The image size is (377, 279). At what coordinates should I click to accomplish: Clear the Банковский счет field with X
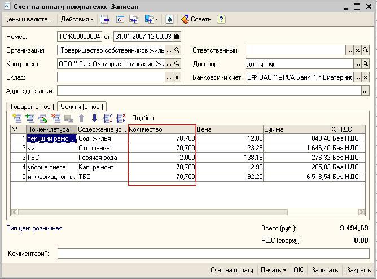pos(366,77)
